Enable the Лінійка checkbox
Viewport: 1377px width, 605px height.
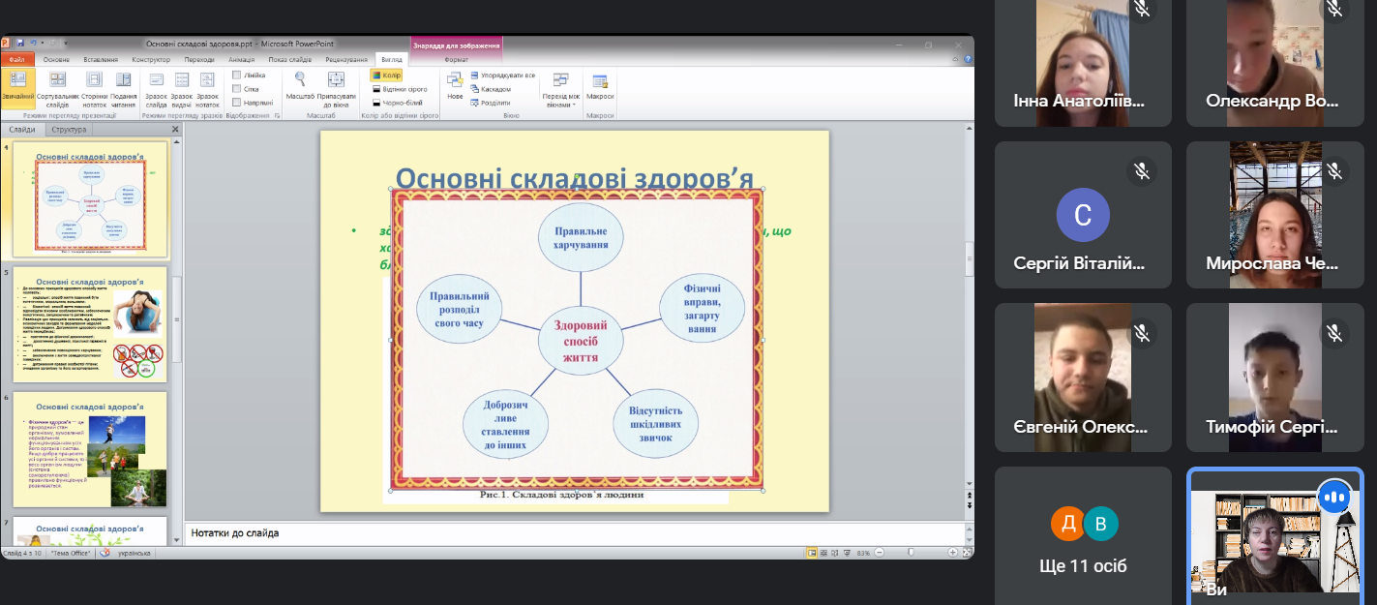[x=237, y=75]
